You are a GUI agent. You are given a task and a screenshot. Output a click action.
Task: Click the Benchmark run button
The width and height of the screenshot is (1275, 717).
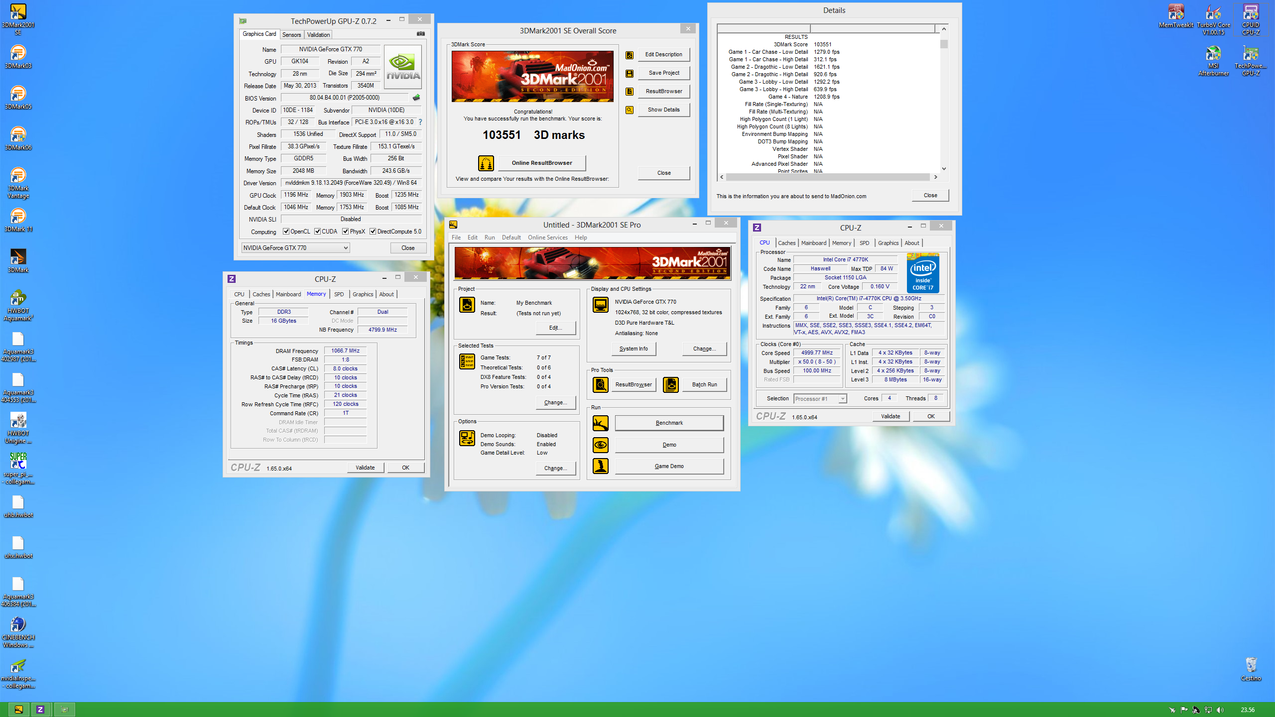pos(669,423)
